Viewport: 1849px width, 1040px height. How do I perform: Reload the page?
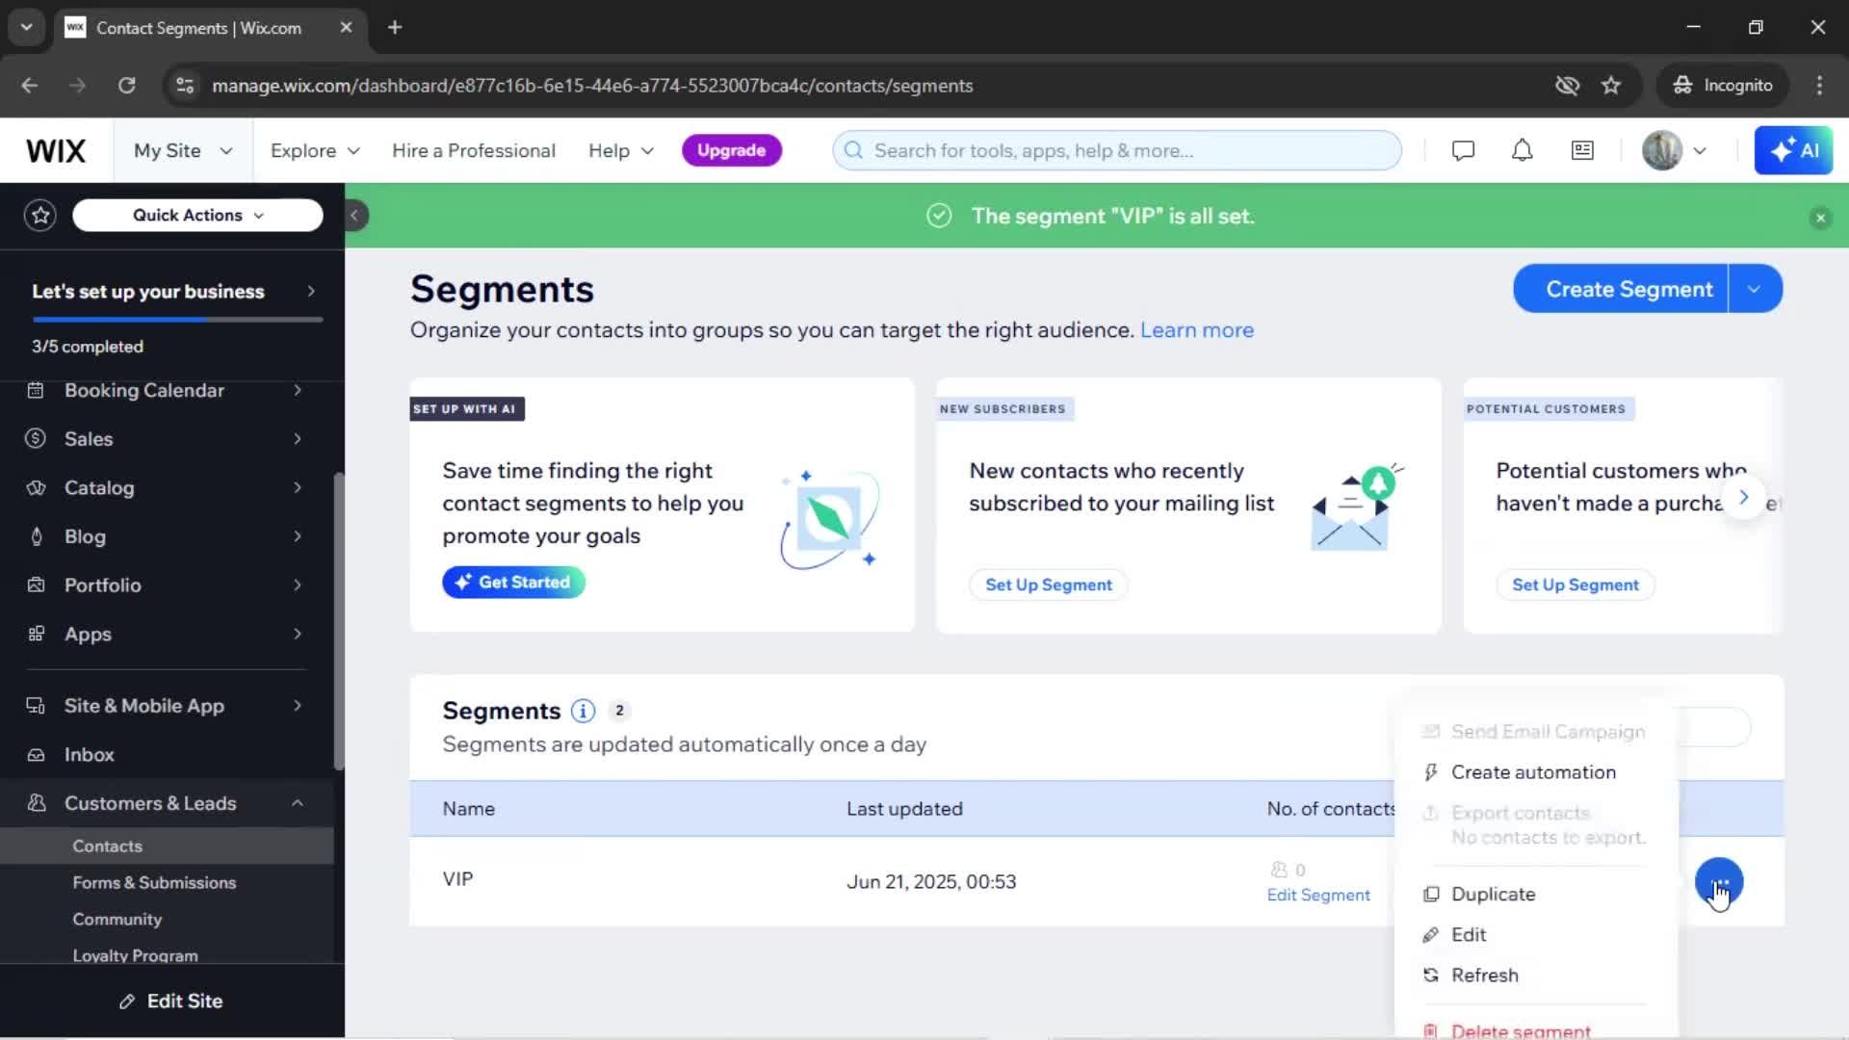126,86
